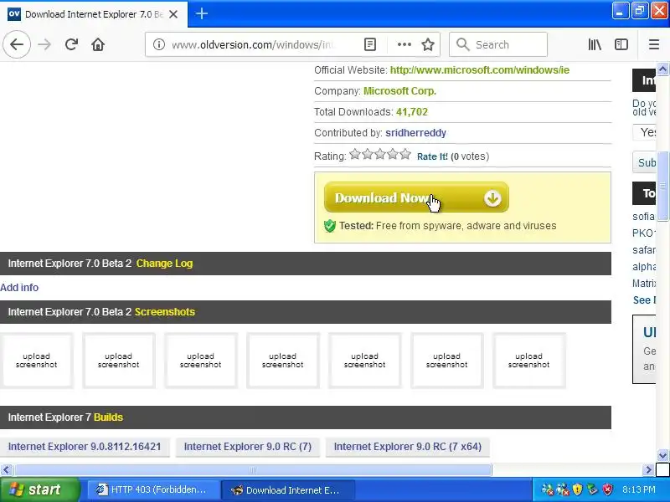Image resolution: width=670 pixels, height=502 pixels.
Task: Close the Download Internet Explorer tab
Action: pos(173,14)
